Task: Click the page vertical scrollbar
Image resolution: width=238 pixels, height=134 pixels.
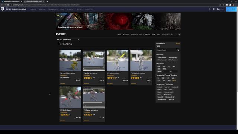Action: 237,68
